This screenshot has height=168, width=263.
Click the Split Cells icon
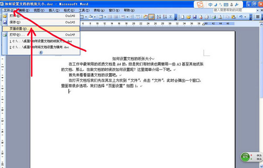[x=116, y=17]
